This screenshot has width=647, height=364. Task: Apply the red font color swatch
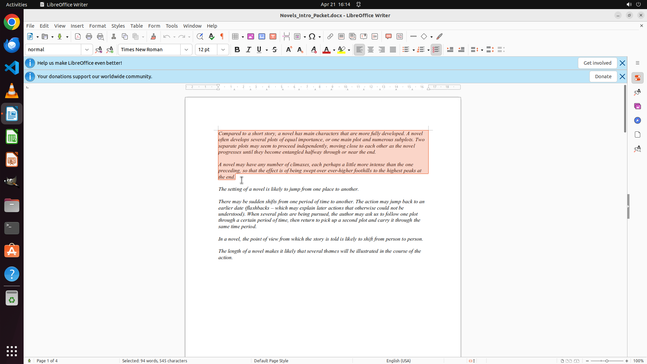[326, 50]
